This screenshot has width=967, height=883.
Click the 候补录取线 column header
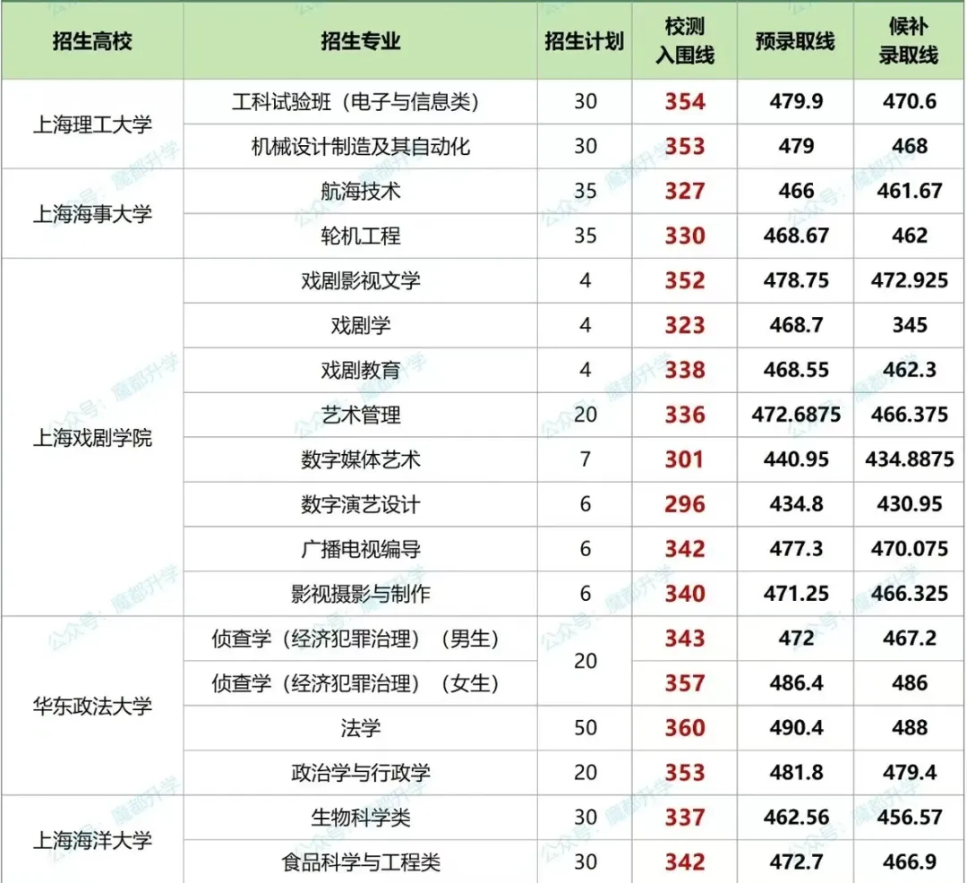coord(909,41)
